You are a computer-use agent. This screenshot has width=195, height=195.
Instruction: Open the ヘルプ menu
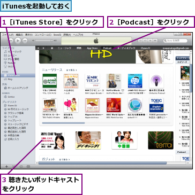pyautogui.click(x=78, y=35)
